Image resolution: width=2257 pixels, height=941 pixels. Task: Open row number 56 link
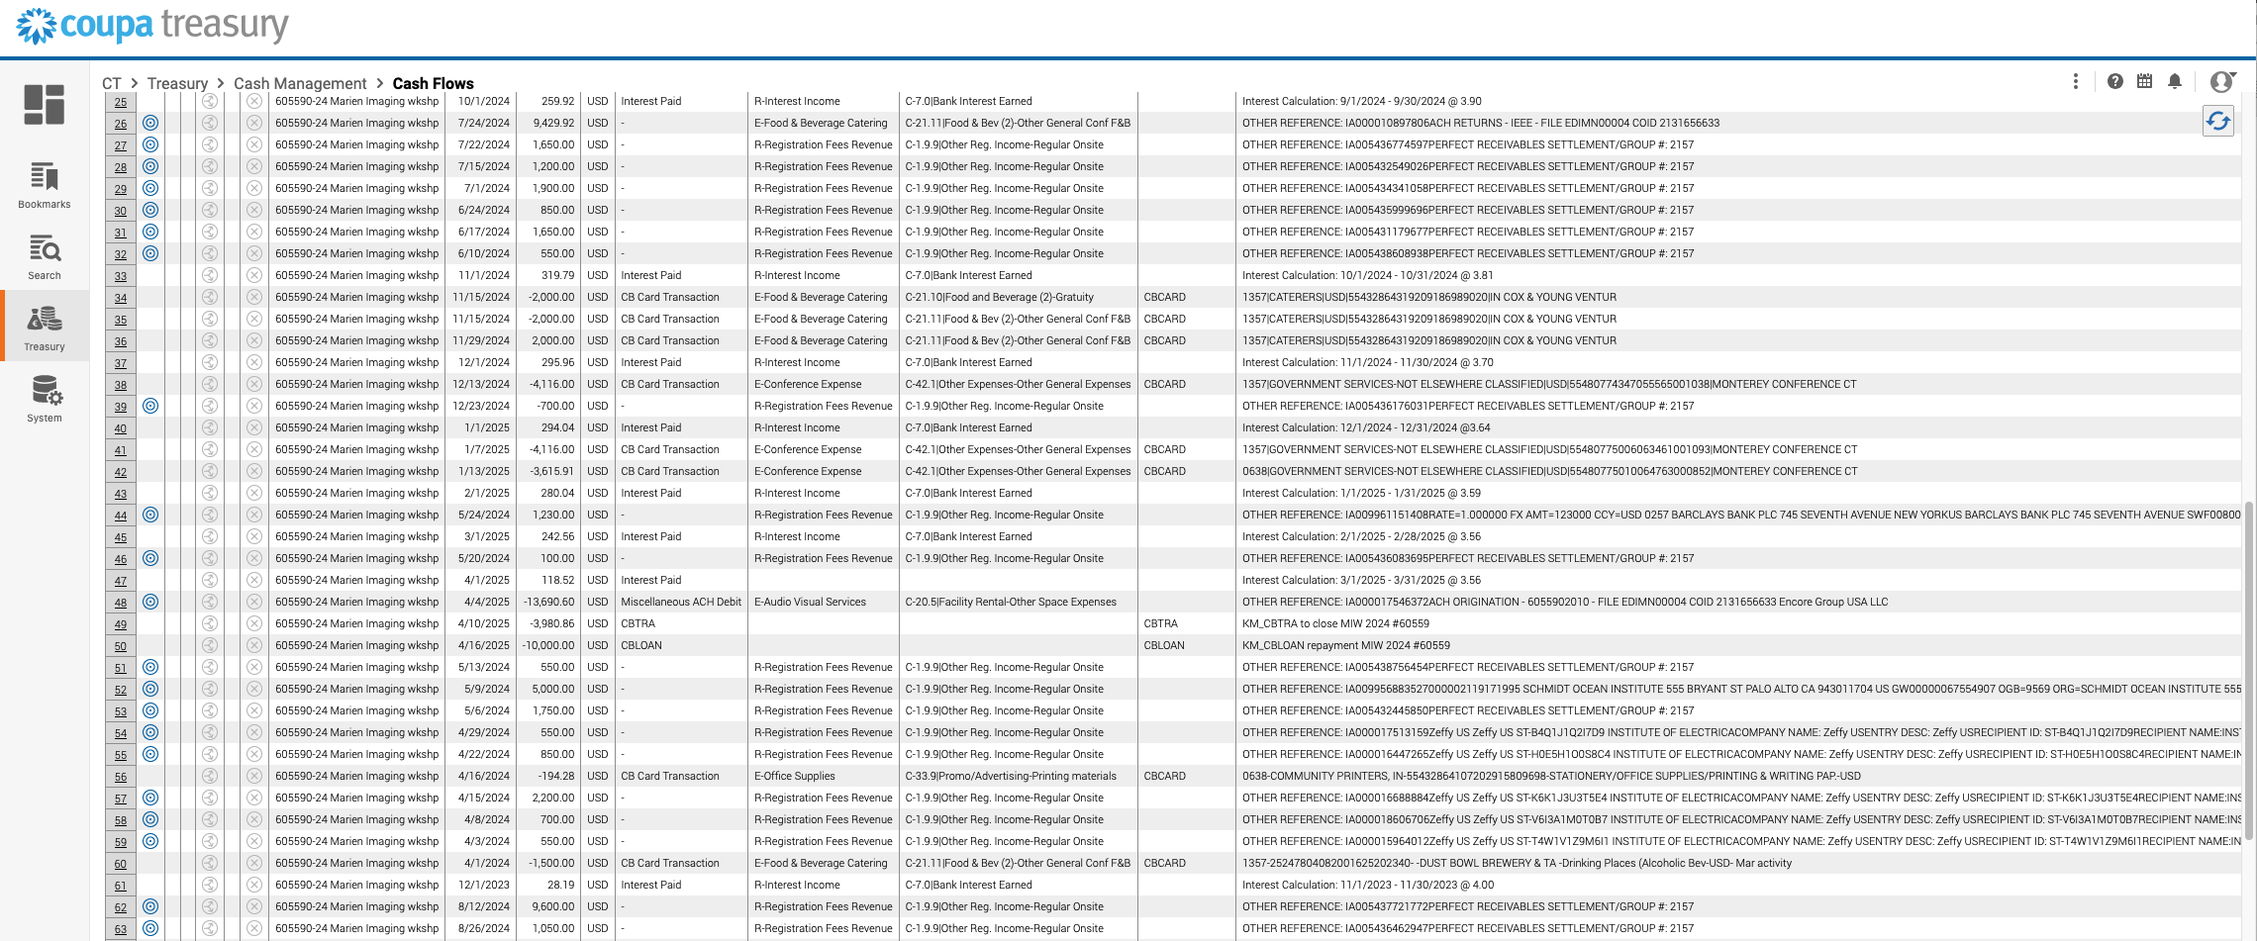click(x=121, y=777)
